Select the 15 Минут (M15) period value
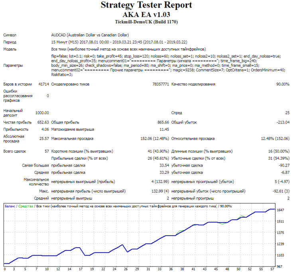 click(x=119, y=42)
